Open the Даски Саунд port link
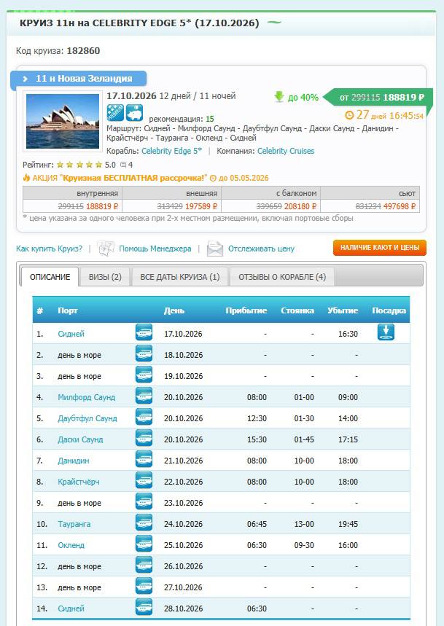The width and height of the screenshot is (444, 626). point(80,439)
